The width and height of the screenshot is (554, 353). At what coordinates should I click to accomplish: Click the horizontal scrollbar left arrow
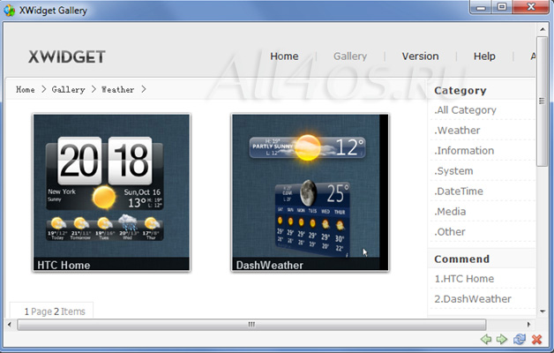pyautogui.click(x=10, y=324)
